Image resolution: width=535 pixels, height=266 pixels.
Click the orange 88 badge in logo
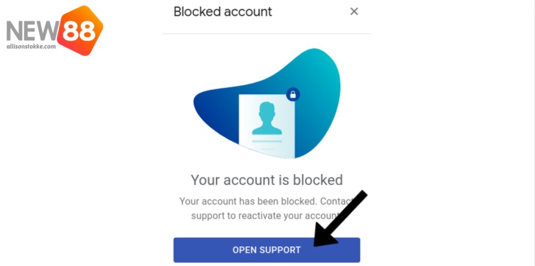80,30
